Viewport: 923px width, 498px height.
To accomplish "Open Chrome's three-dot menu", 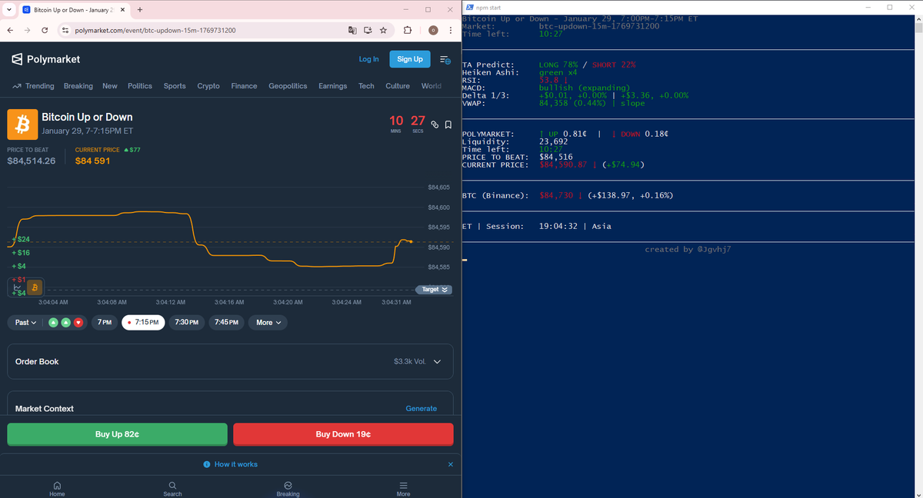I will (449, 30).
